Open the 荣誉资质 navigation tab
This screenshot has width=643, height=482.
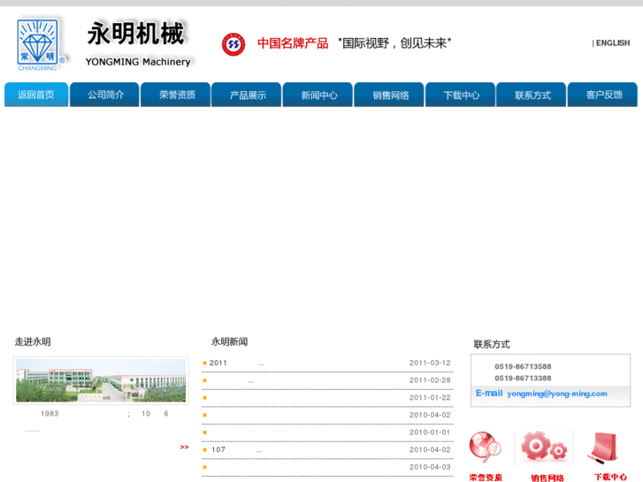175,95
